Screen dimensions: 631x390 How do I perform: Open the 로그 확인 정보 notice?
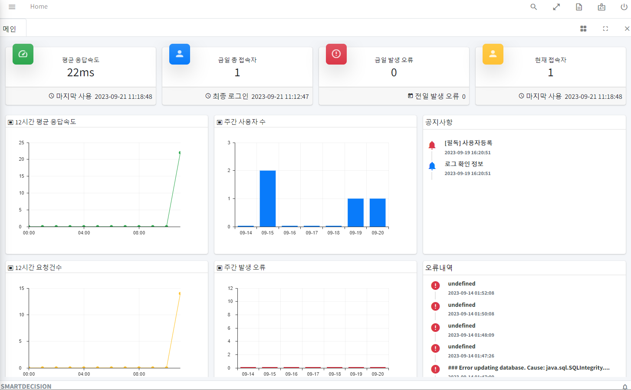pyautogui.click(x=463, y=164)
